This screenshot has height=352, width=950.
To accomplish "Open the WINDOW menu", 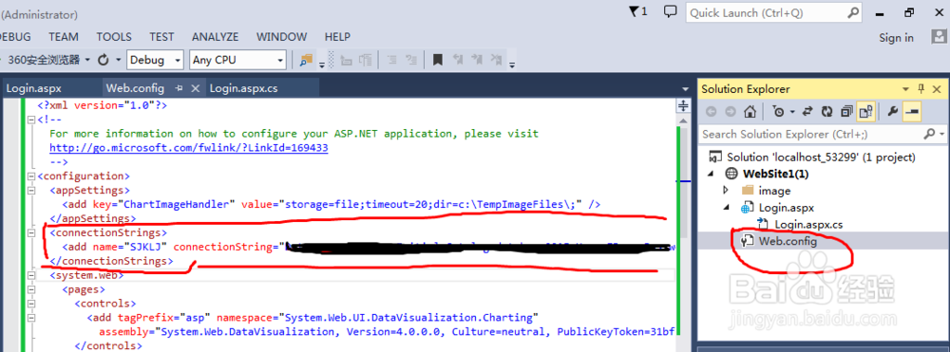I will pos(282,37).
